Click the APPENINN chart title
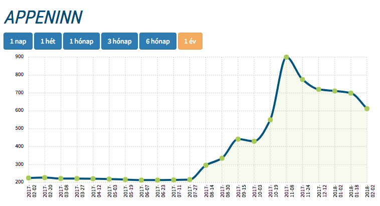Viewport: 380px width, 206px height. (x=43, y=17)
